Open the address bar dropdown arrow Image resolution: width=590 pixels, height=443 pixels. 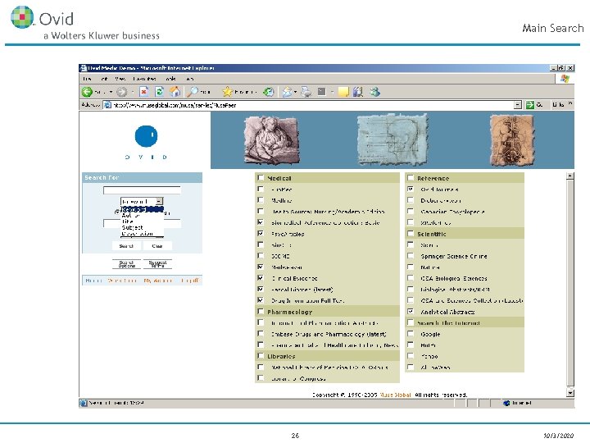click(518, 105)
